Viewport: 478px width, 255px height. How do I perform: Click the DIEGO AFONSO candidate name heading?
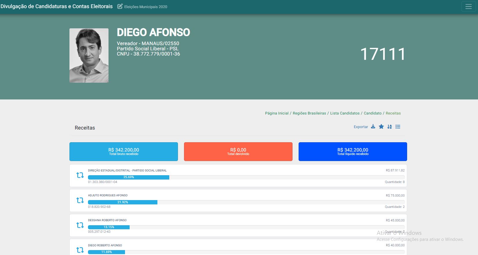tap(153, 32)
